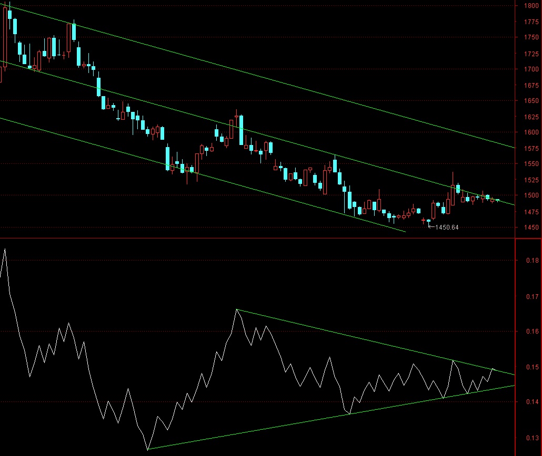
Task: Click the 1775 price axis label
Action: pyautogui.click(x=531, y=22)
